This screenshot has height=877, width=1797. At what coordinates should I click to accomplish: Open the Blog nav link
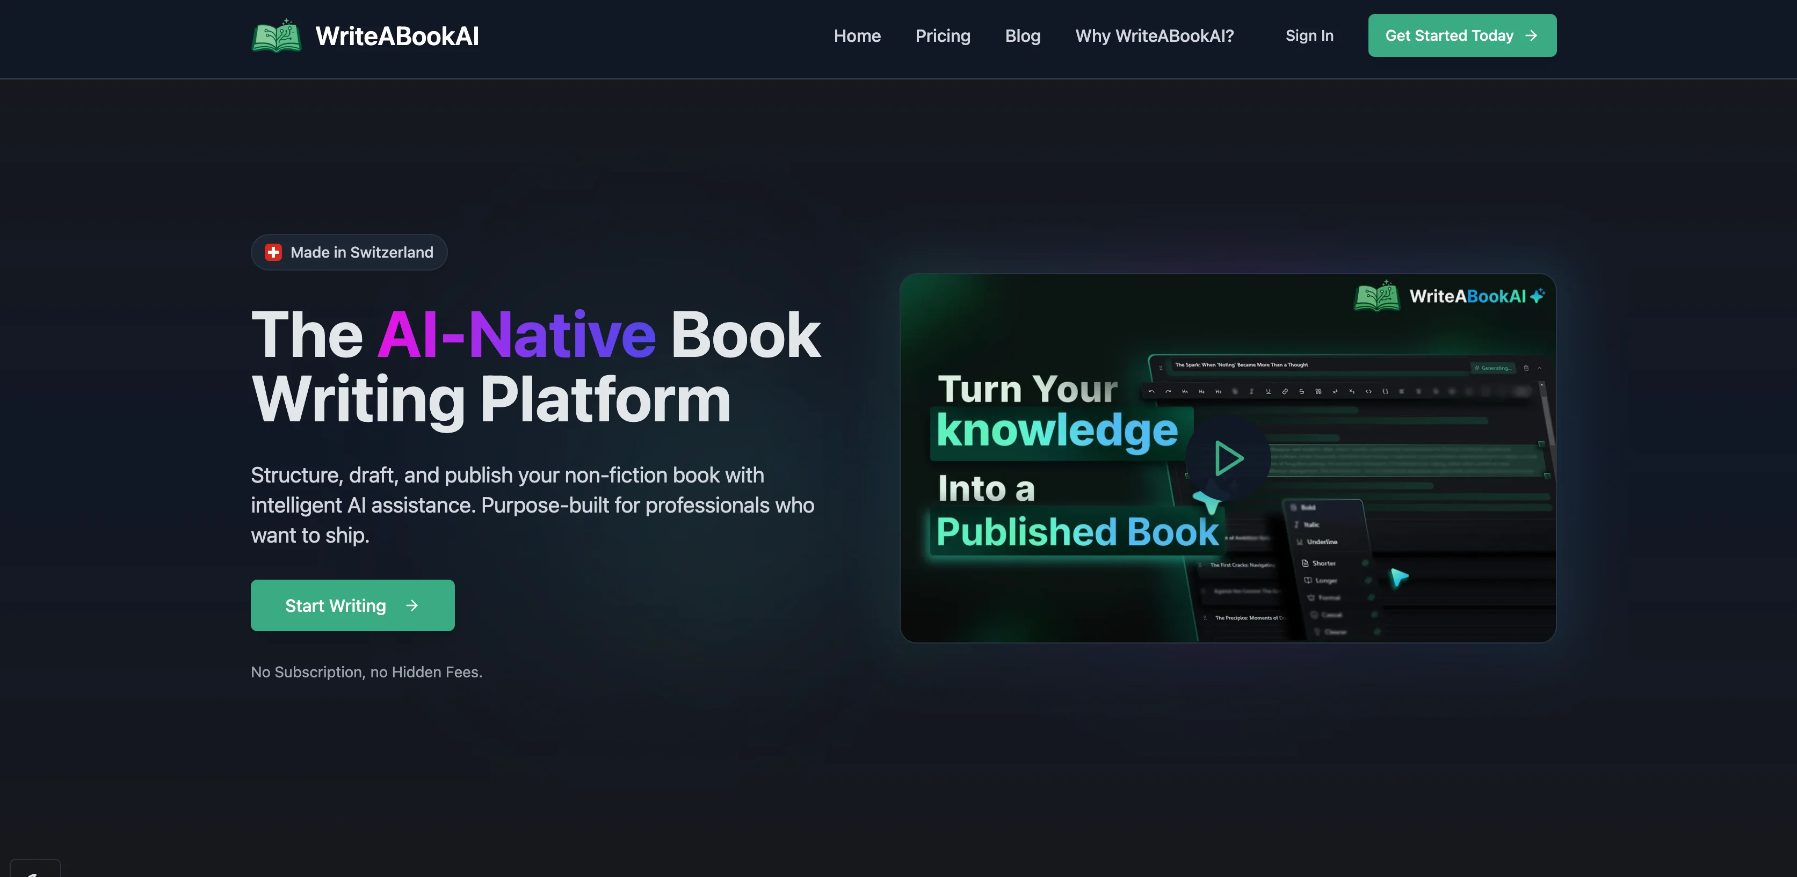click(1022, 35)
